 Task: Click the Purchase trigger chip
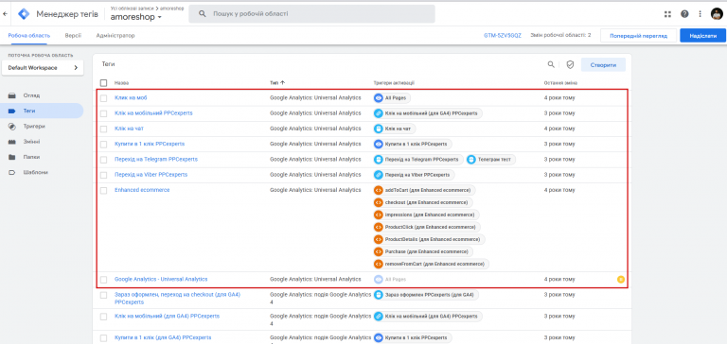[423, 251]
